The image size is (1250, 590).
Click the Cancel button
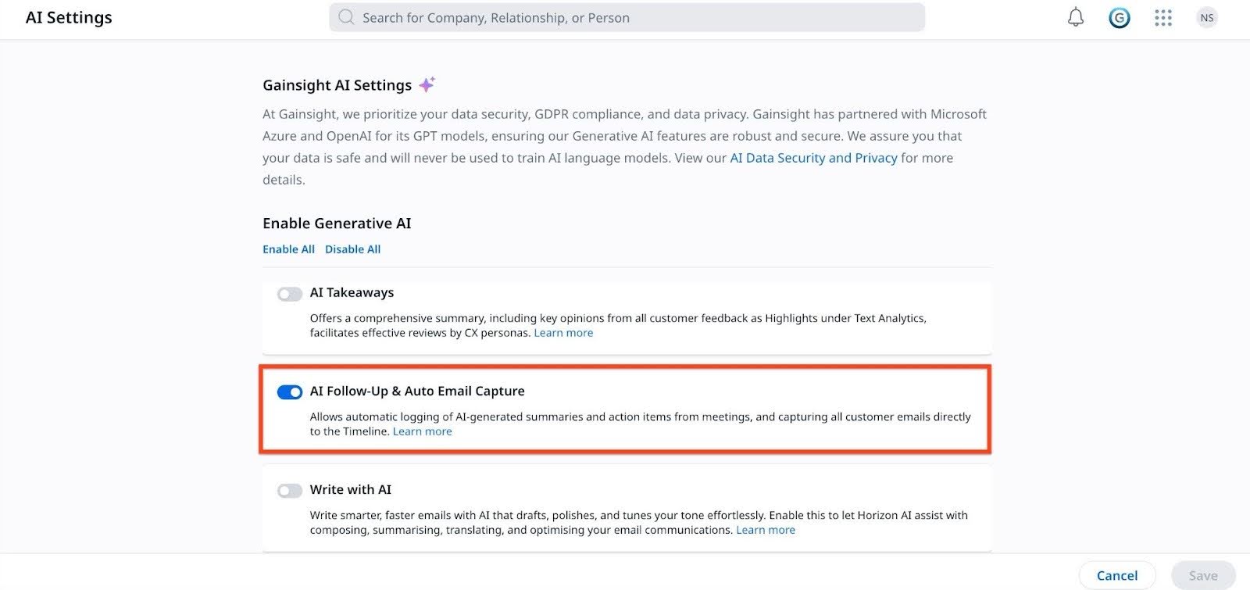click(1117, 575)
